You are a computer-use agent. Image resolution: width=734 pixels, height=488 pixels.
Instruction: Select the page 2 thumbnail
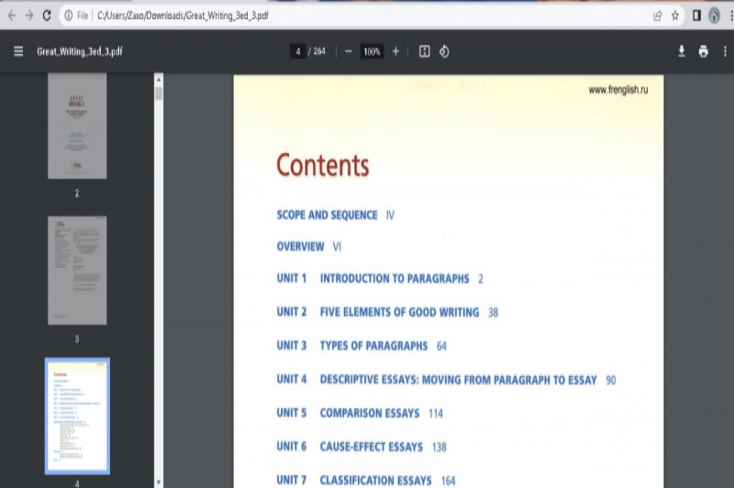(77, 126)
